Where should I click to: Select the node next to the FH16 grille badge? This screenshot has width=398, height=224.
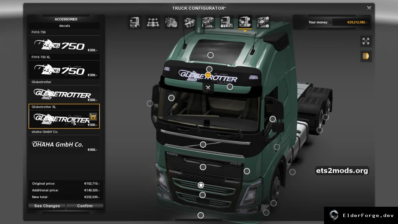(x=247, y=171)
